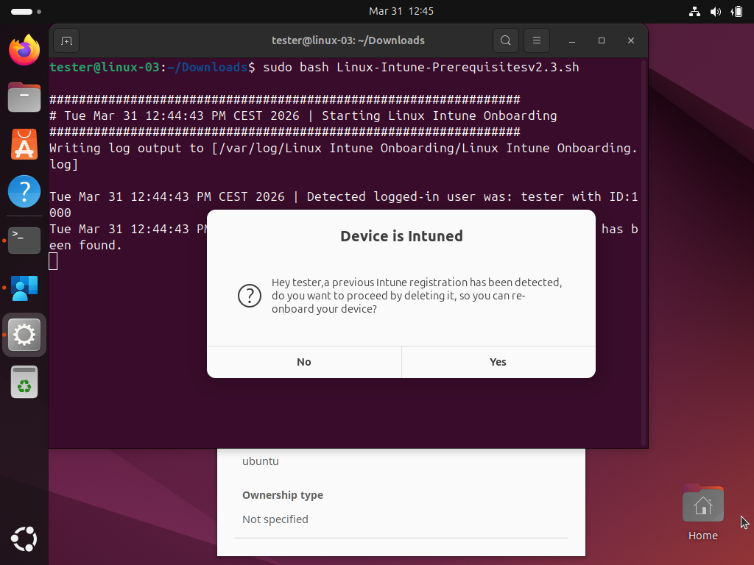The height and width of the screenshot is (565, 754).
Task: Click the volume icon in the top bar
Action: (x=715, y=11)
